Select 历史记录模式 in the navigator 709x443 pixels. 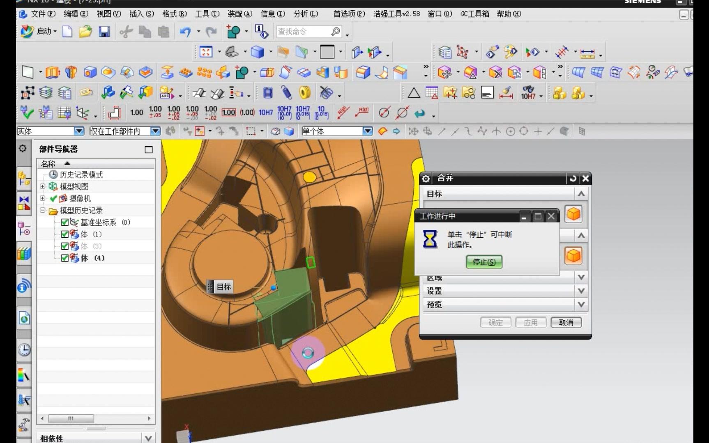(81, 175)
